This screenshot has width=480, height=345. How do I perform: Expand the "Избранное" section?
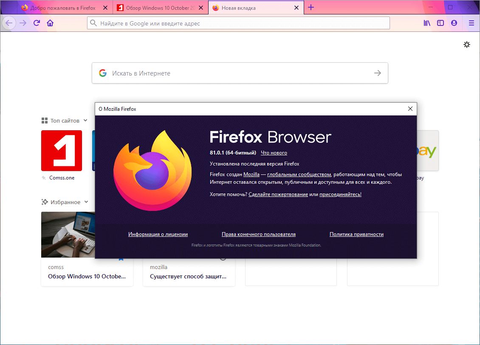pyautogui.click(x=87, y=202)
